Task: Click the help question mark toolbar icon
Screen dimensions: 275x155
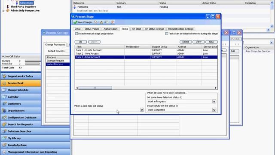Action: [x=113, y=22]
